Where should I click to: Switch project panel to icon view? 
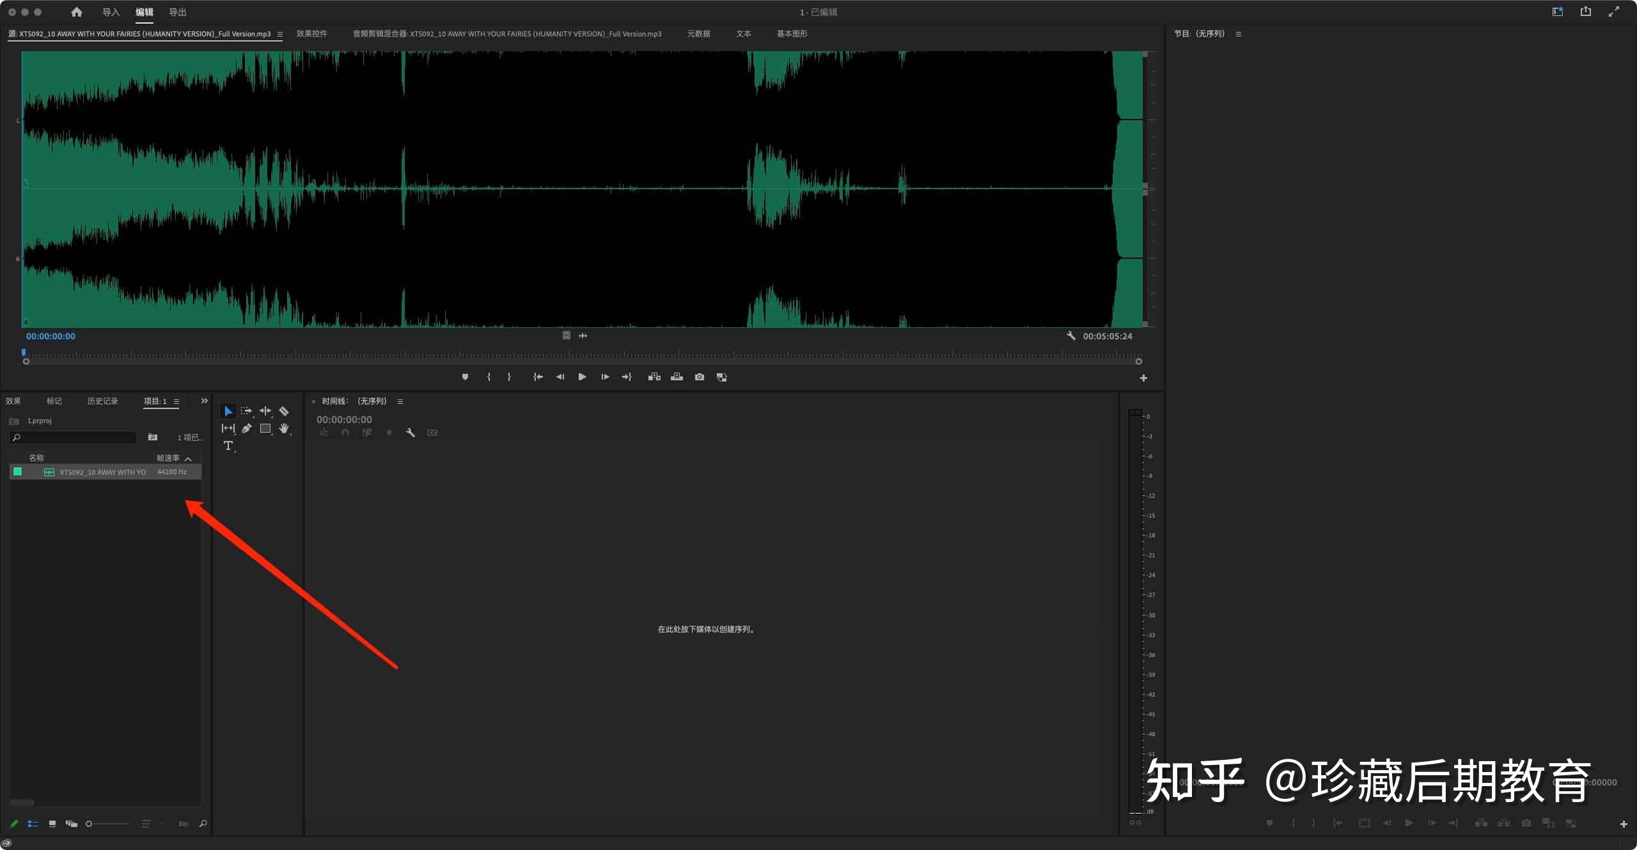tap(52, 824)
